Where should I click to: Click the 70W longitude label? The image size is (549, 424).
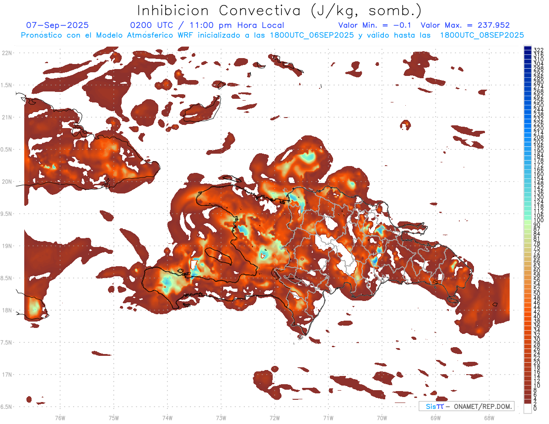(x=382, y=418)
